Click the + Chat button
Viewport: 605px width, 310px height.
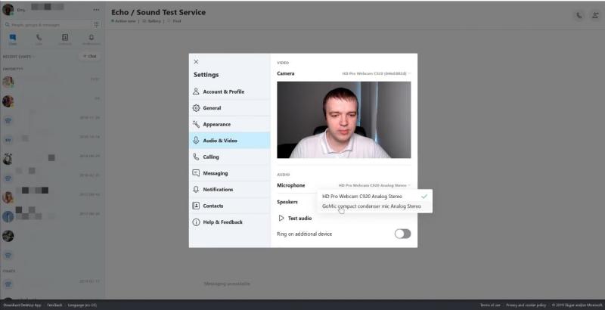point(90,56)
